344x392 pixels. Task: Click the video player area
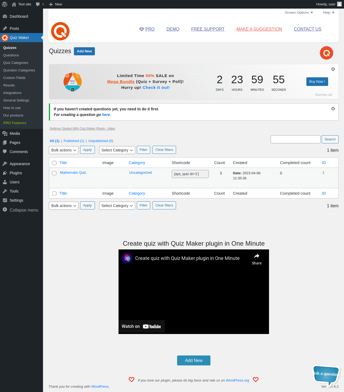pos(194,292)
